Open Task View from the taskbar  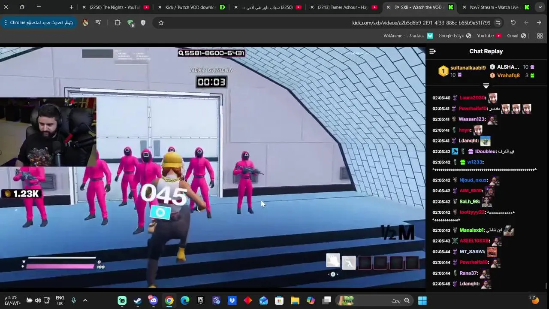327,300
